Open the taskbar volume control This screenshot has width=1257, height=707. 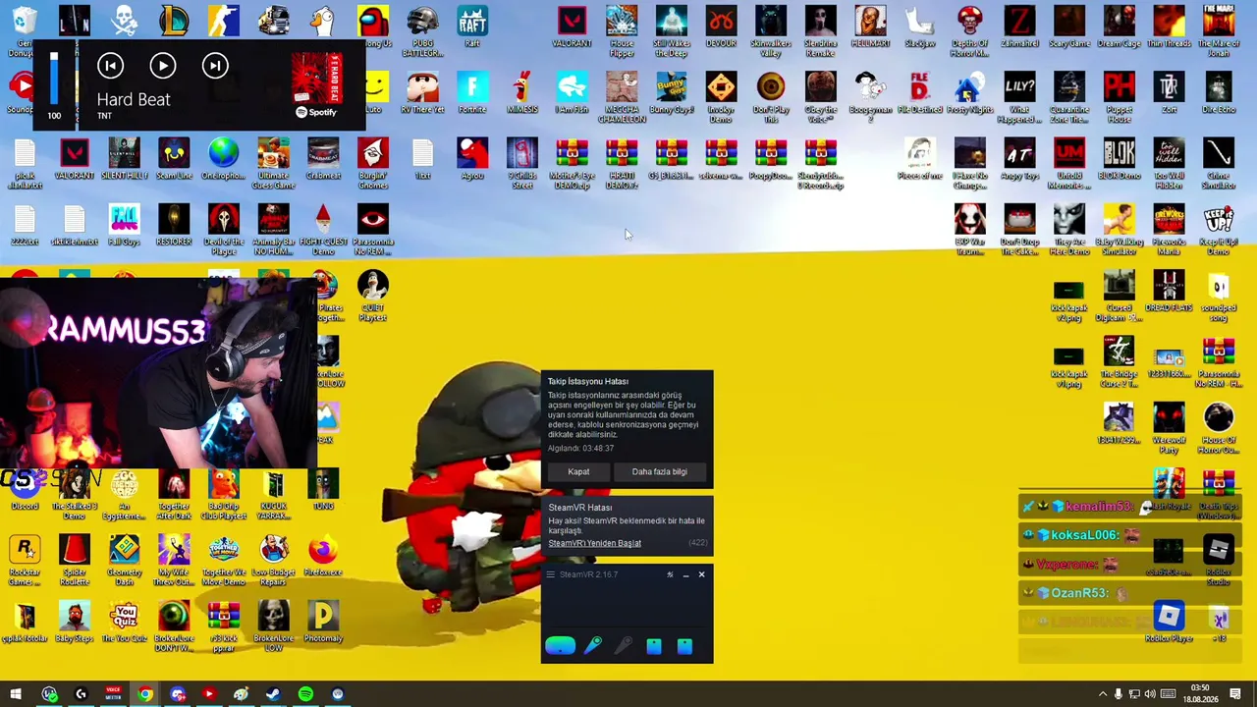1150,694
